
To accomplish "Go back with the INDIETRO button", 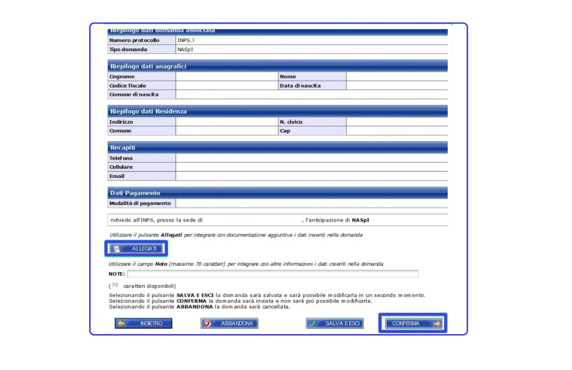I will (143, 323).
